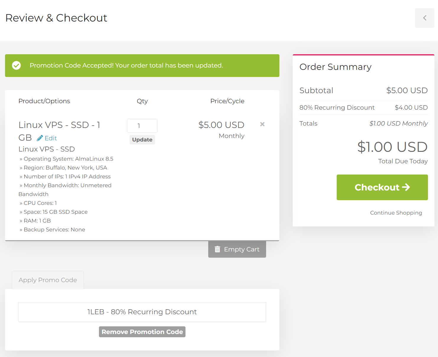Click the Order Summary heading
This screenshot has height=357, width=438.
(335, 67)
